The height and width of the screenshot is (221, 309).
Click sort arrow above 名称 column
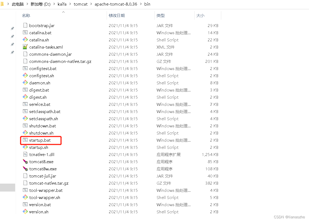[63, 12]
